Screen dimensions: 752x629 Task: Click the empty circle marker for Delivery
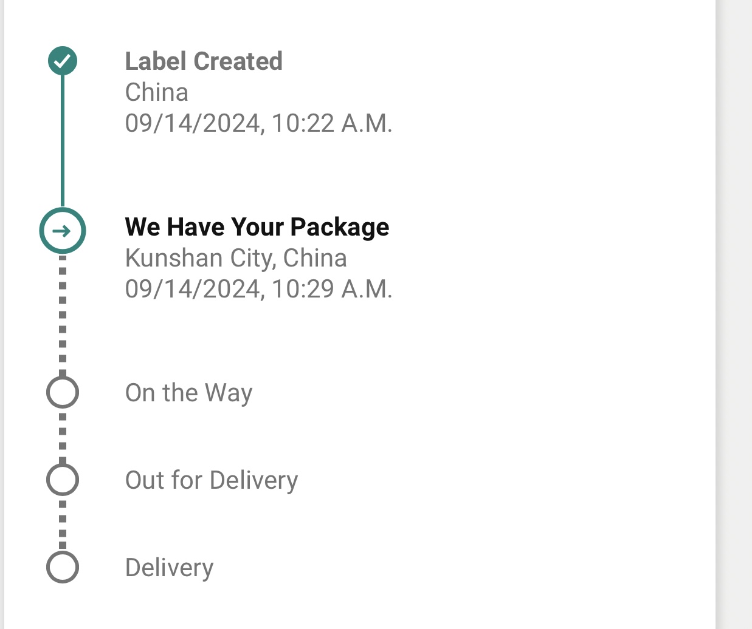point(63,567)
